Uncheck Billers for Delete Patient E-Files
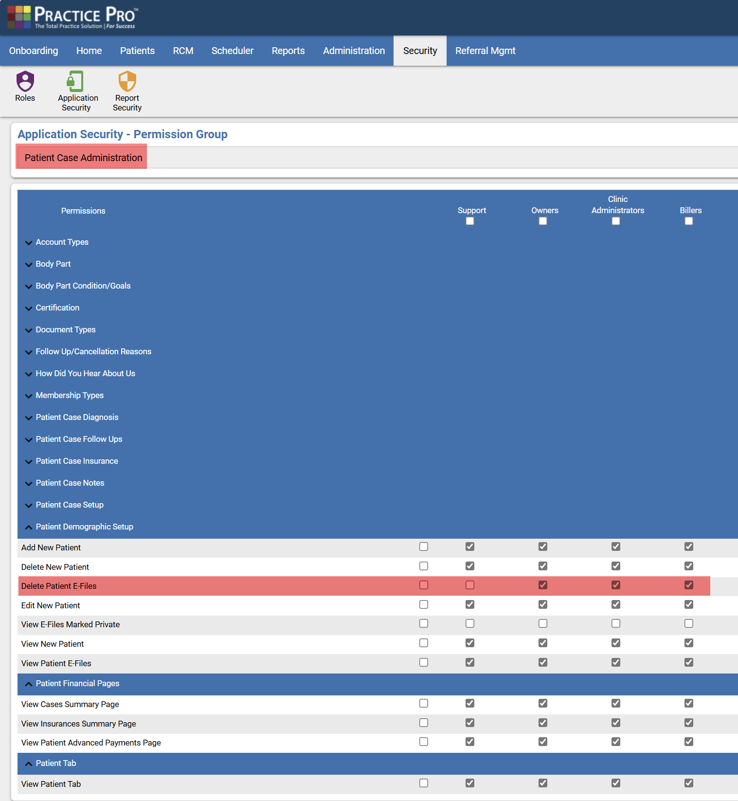Viewport: 738px width, 801px height. [x=689, y=585]
